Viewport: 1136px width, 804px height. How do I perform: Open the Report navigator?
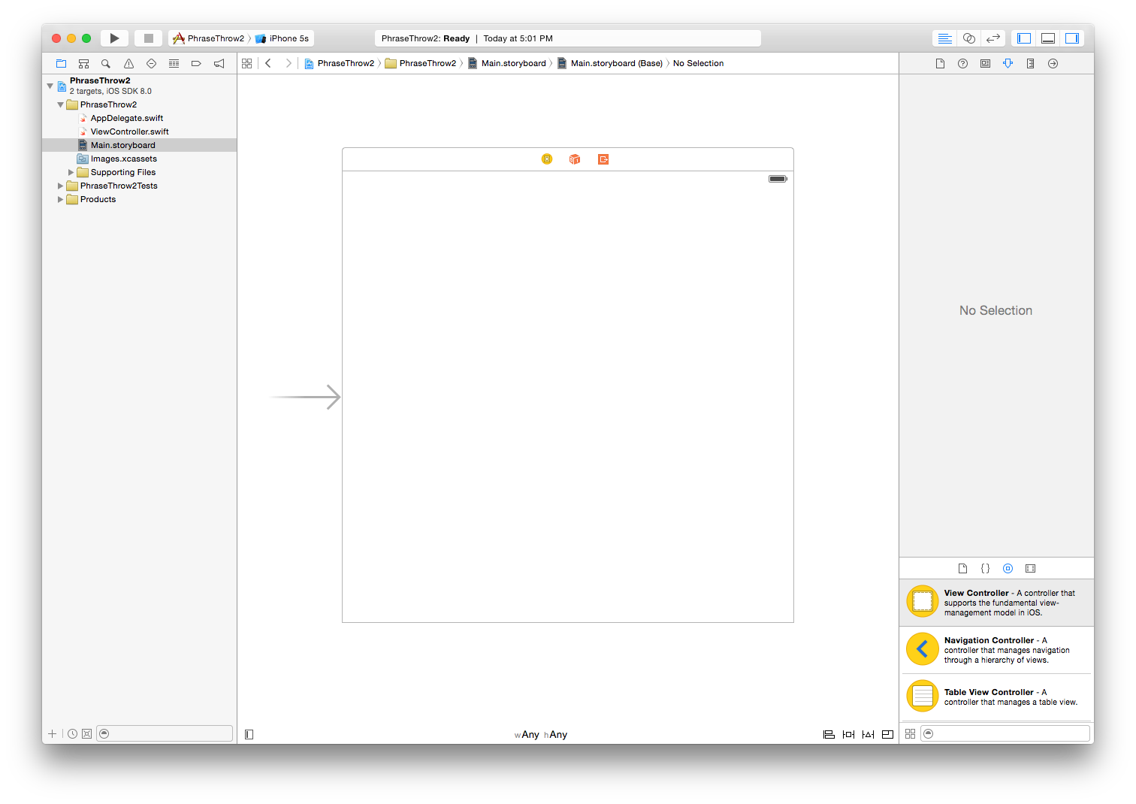[x=219, y=64]
